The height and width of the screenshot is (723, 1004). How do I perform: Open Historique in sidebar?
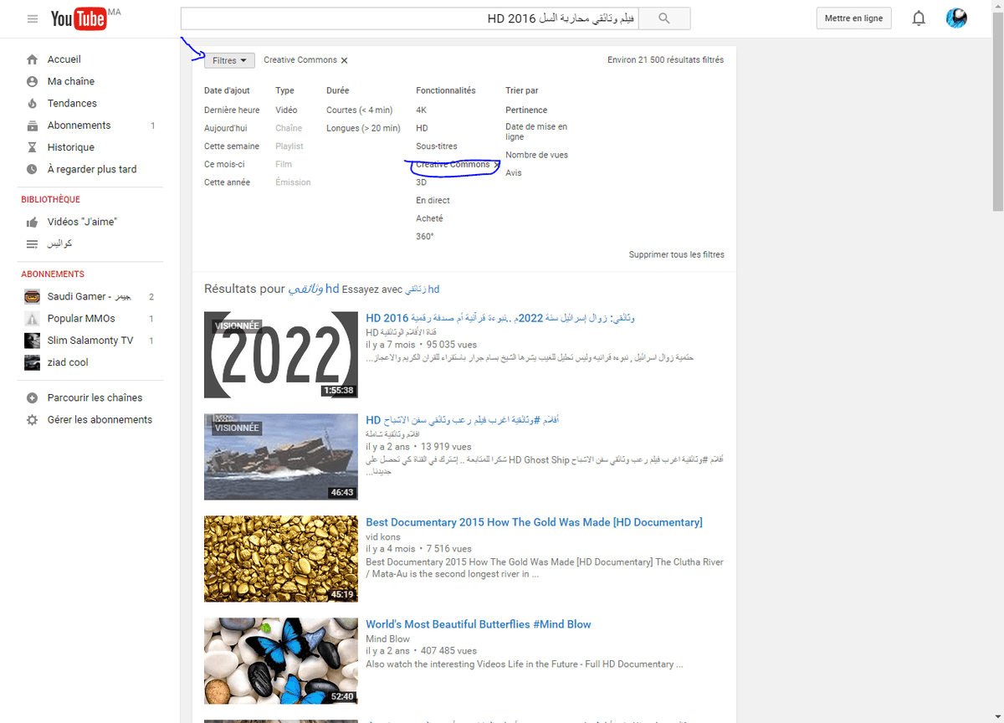[71, 147]
